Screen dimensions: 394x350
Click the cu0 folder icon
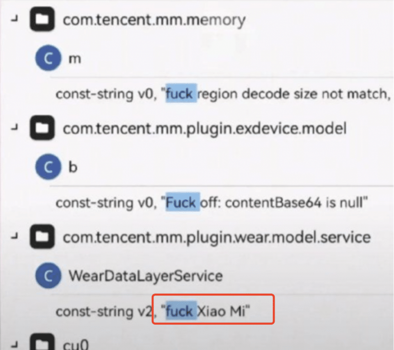(x=42, y=342)
